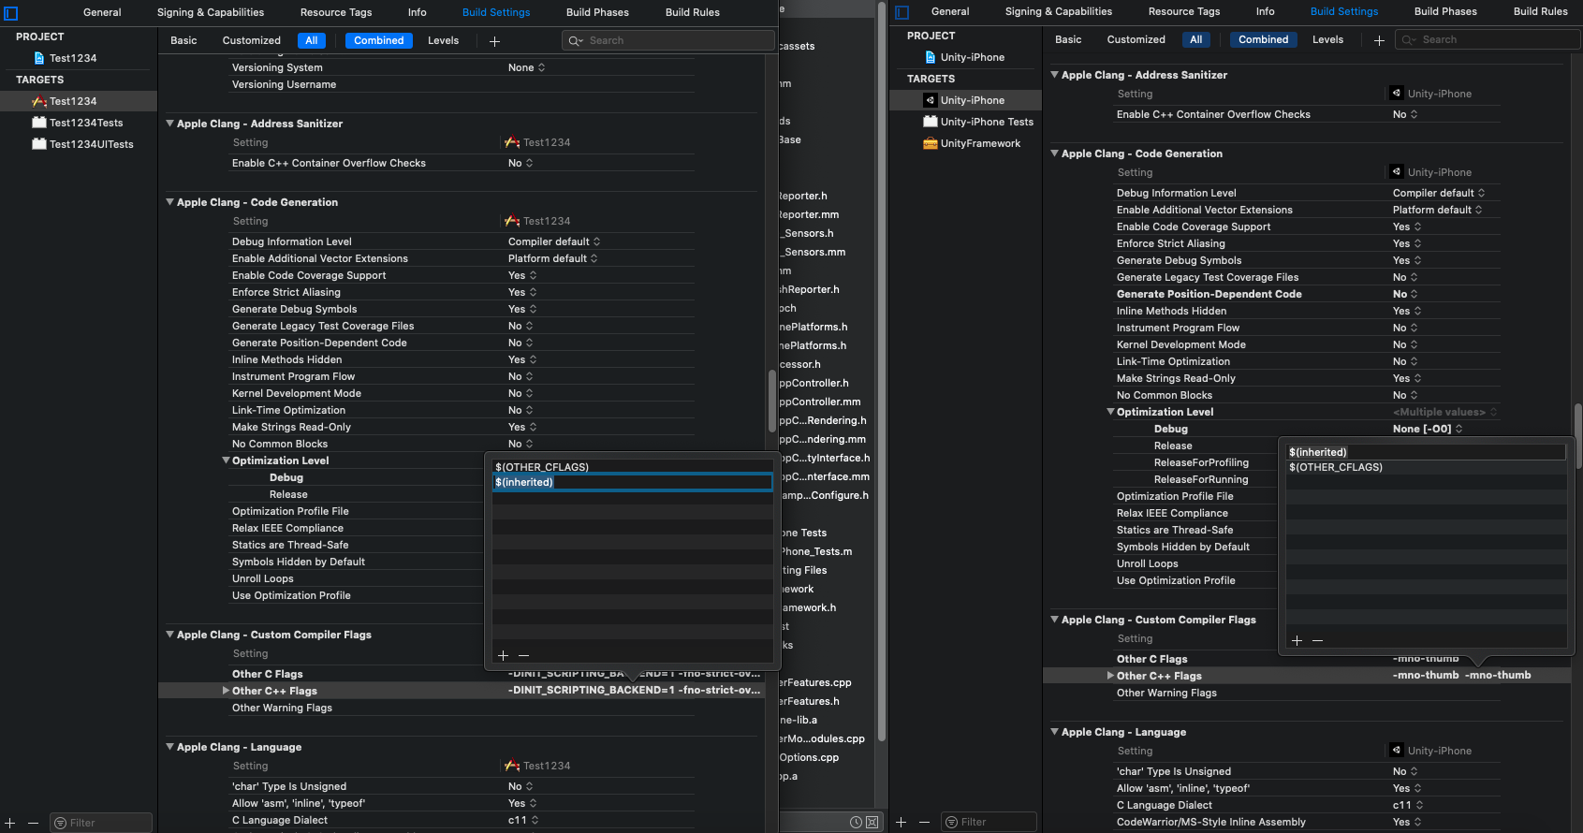Image resolution: width=1583 pixels, height=833 pixels.
Task: Open Debug None [-O0] optimization dropdown
Action: tap(1428, 429)
